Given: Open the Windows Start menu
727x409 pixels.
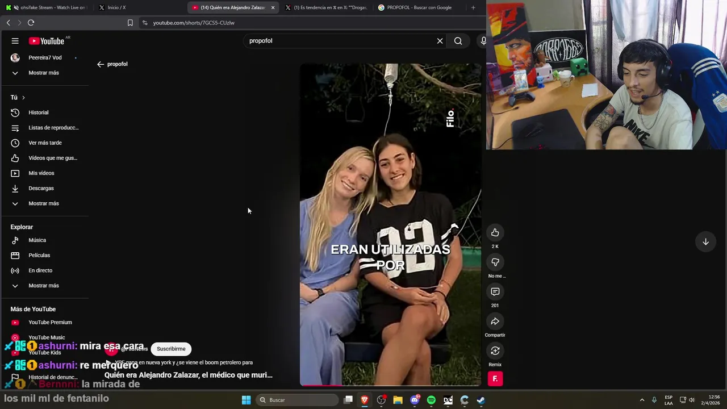Looking at the screenshot, I should pos(246,400).
